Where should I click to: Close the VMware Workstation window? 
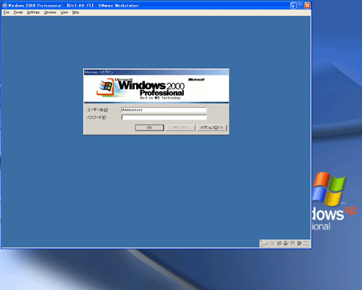(x=307, y=5)
